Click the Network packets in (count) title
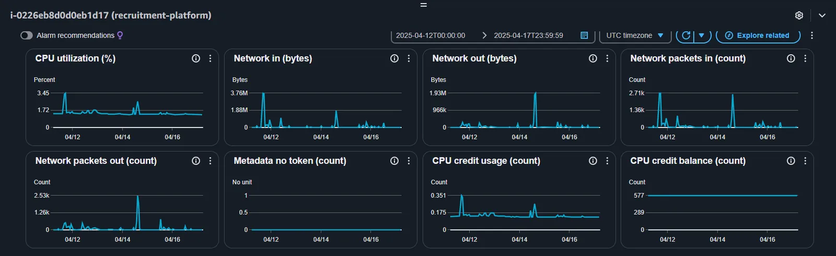836x256 pixels. click(x=688, y=59)
